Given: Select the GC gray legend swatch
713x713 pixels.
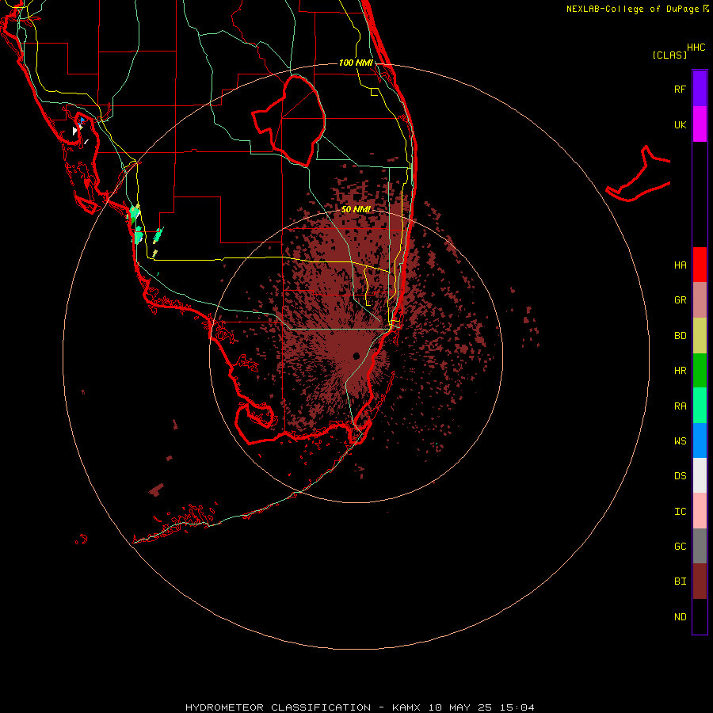Looking at the screenshot, I should (700, 546).
